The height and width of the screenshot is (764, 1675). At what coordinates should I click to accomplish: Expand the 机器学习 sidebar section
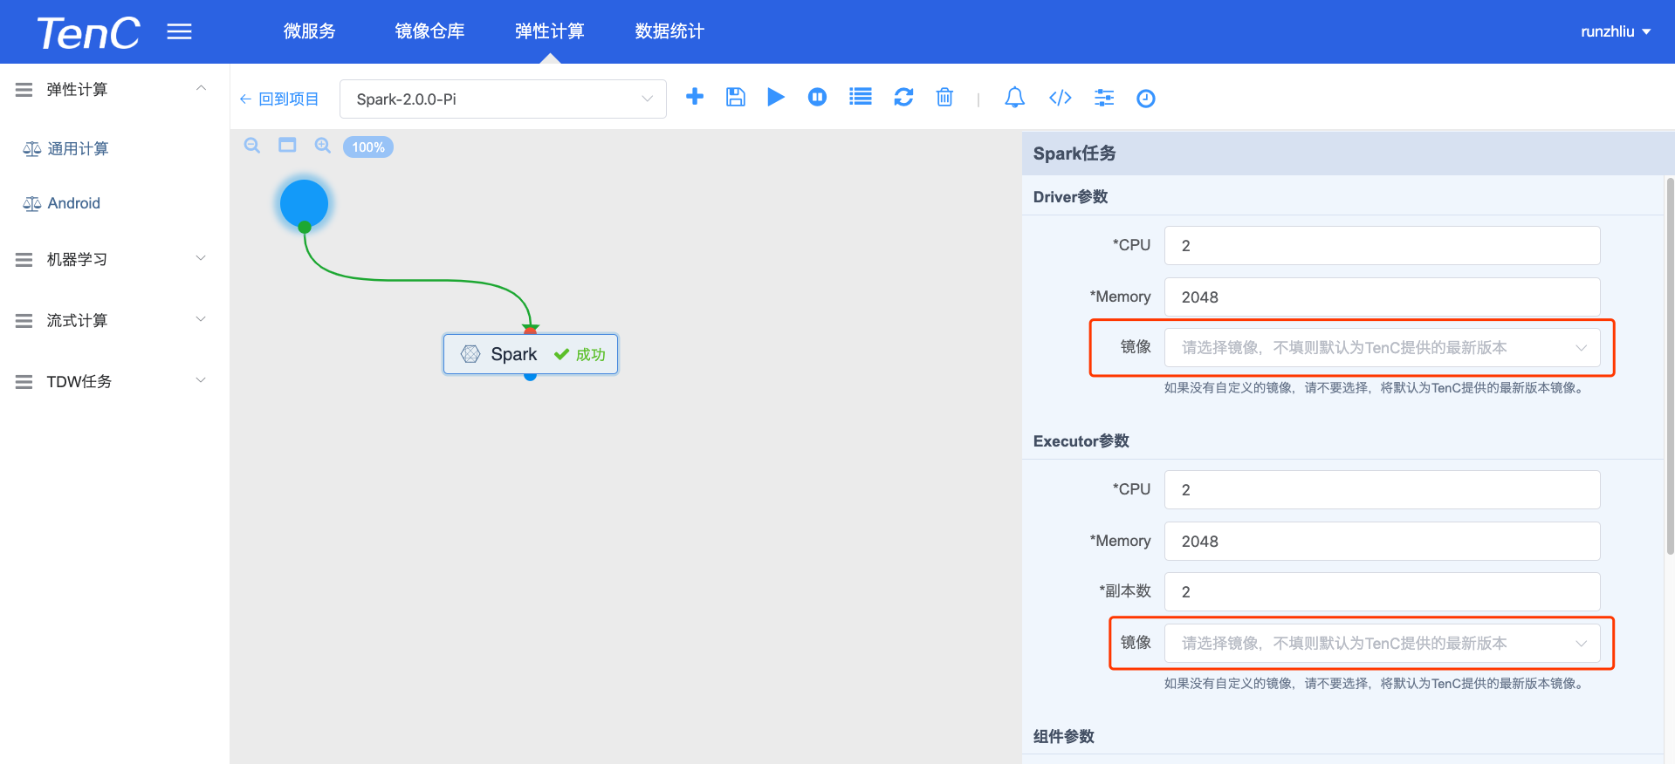point(113,259)
